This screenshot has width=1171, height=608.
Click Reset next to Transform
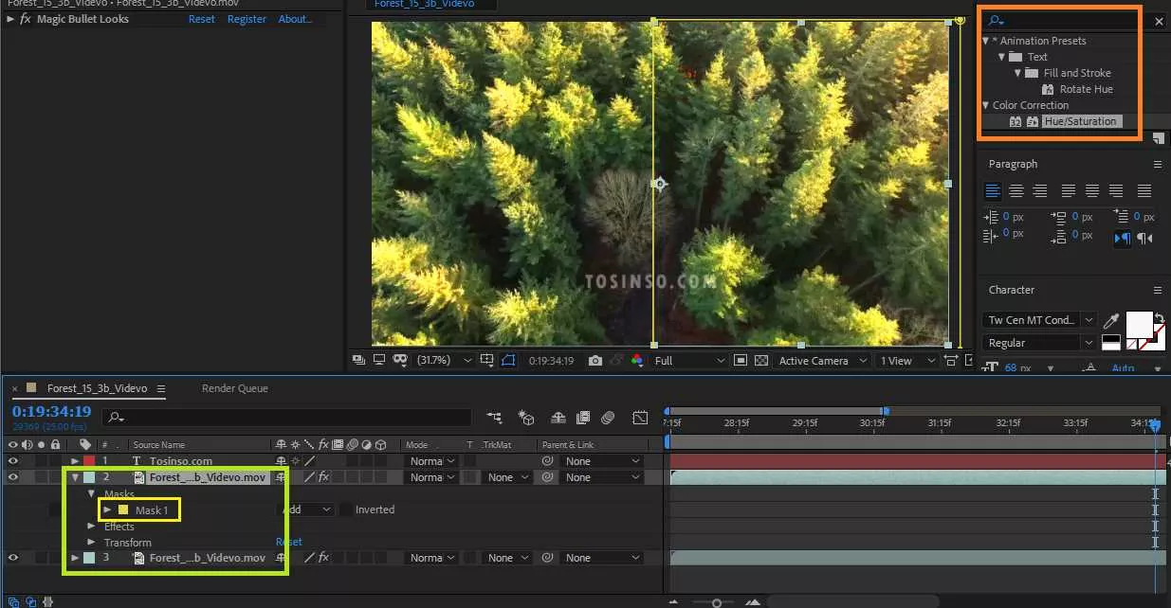tap(289, 543)
